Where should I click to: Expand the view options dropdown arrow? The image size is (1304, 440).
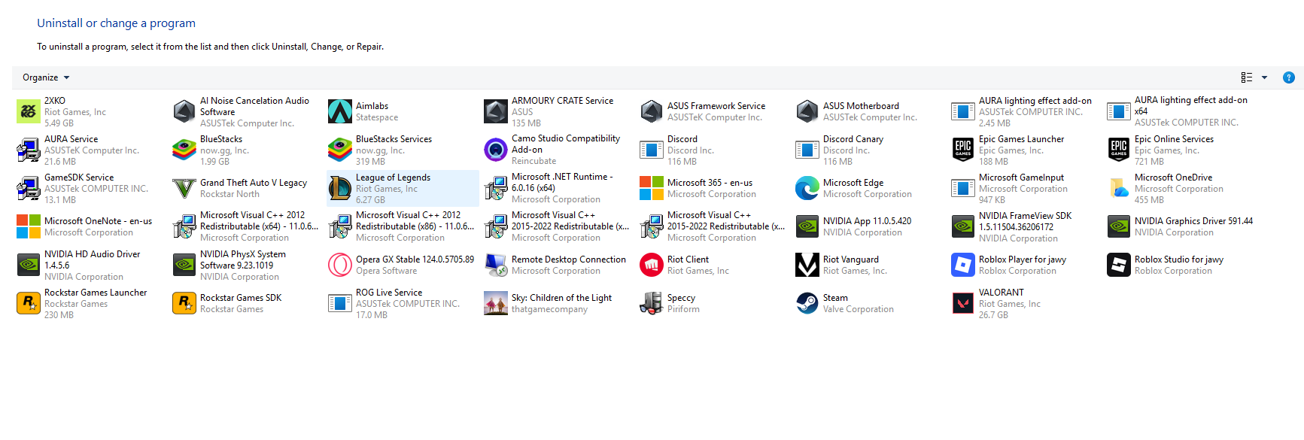(1264, 77)
